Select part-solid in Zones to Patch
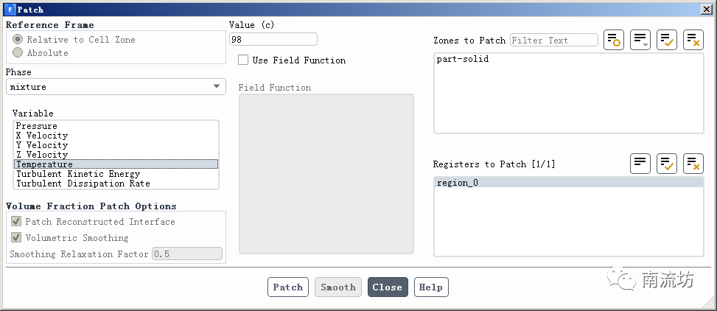717x311 pixels. pos(463,59)
